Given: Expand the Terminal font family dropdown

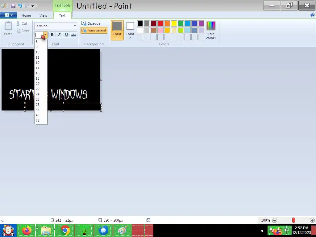Looking at the screenshot, I should pyautogui.click(x=75, y=26).
